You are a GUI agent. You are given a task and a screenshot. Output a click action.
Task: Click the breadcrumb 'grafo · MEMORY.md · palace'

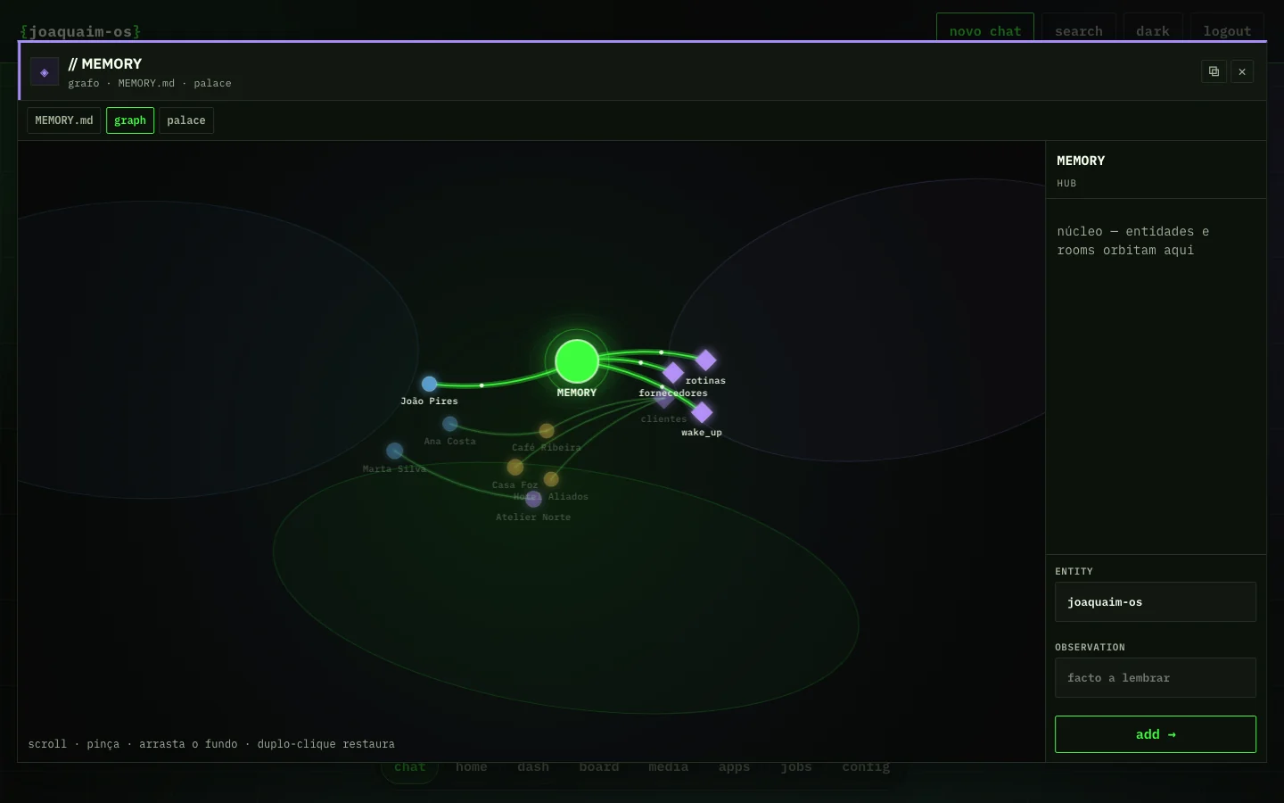150,83
